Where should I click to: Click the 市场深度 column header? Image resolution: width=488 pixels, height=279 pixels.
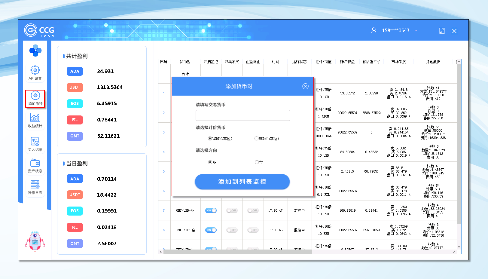[x=398, y=62]
